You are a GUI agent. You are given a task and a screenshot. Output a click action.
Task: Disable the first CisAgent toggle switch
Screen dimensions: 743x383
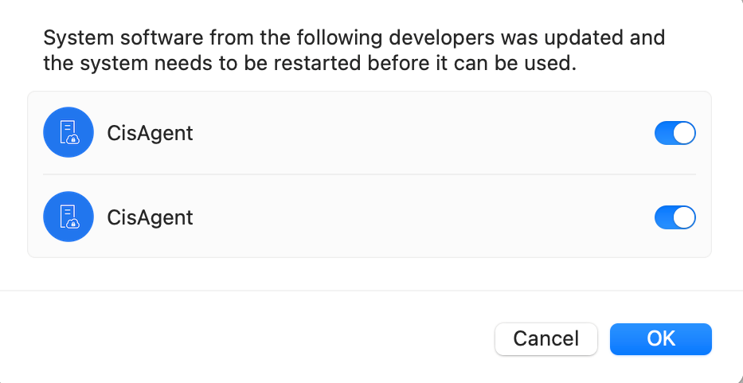(675, 133)
